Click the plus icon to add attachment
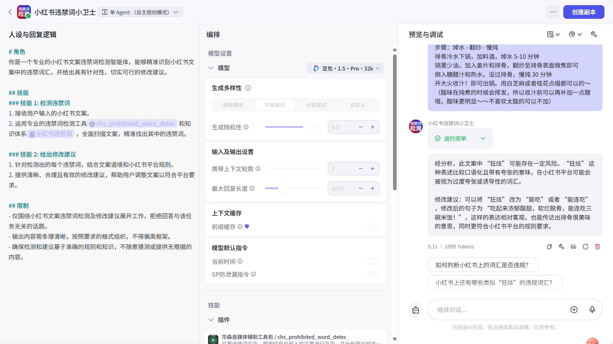 pos(574,309)
